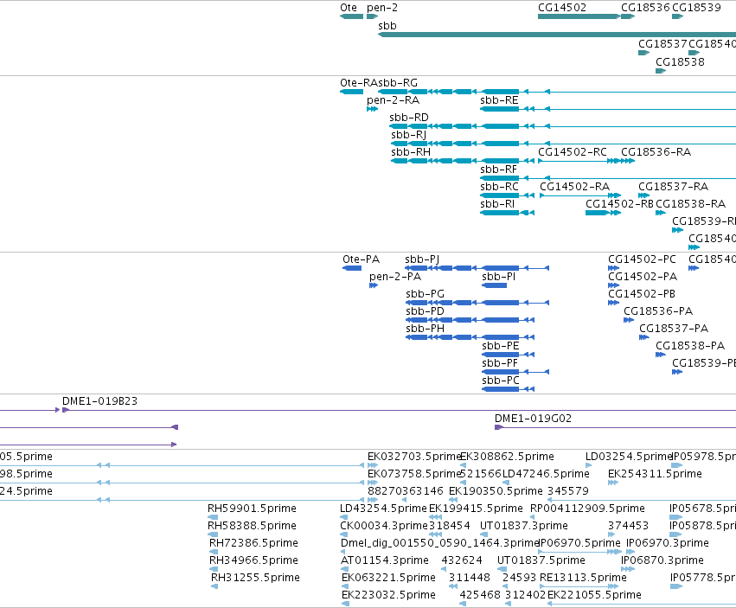Image resolution: width=736 pixels, height=608 pixels.
Task: Click the sbb-RH transcript
Action: (x=463, y=161)
